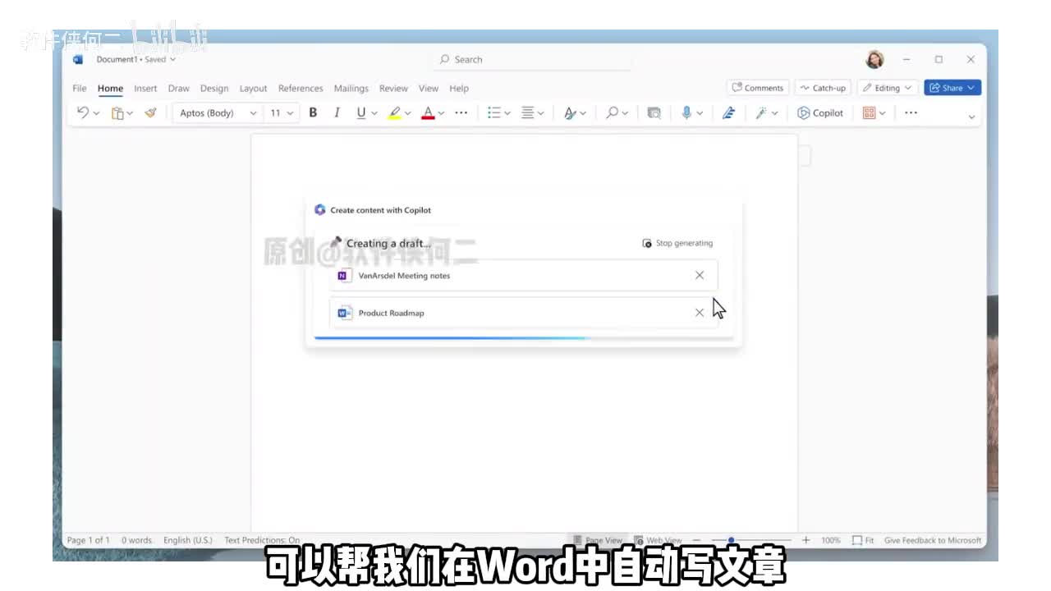Open the Editing mode dropdown
This screenshot has height=591, width=1051.
(887, 88)
